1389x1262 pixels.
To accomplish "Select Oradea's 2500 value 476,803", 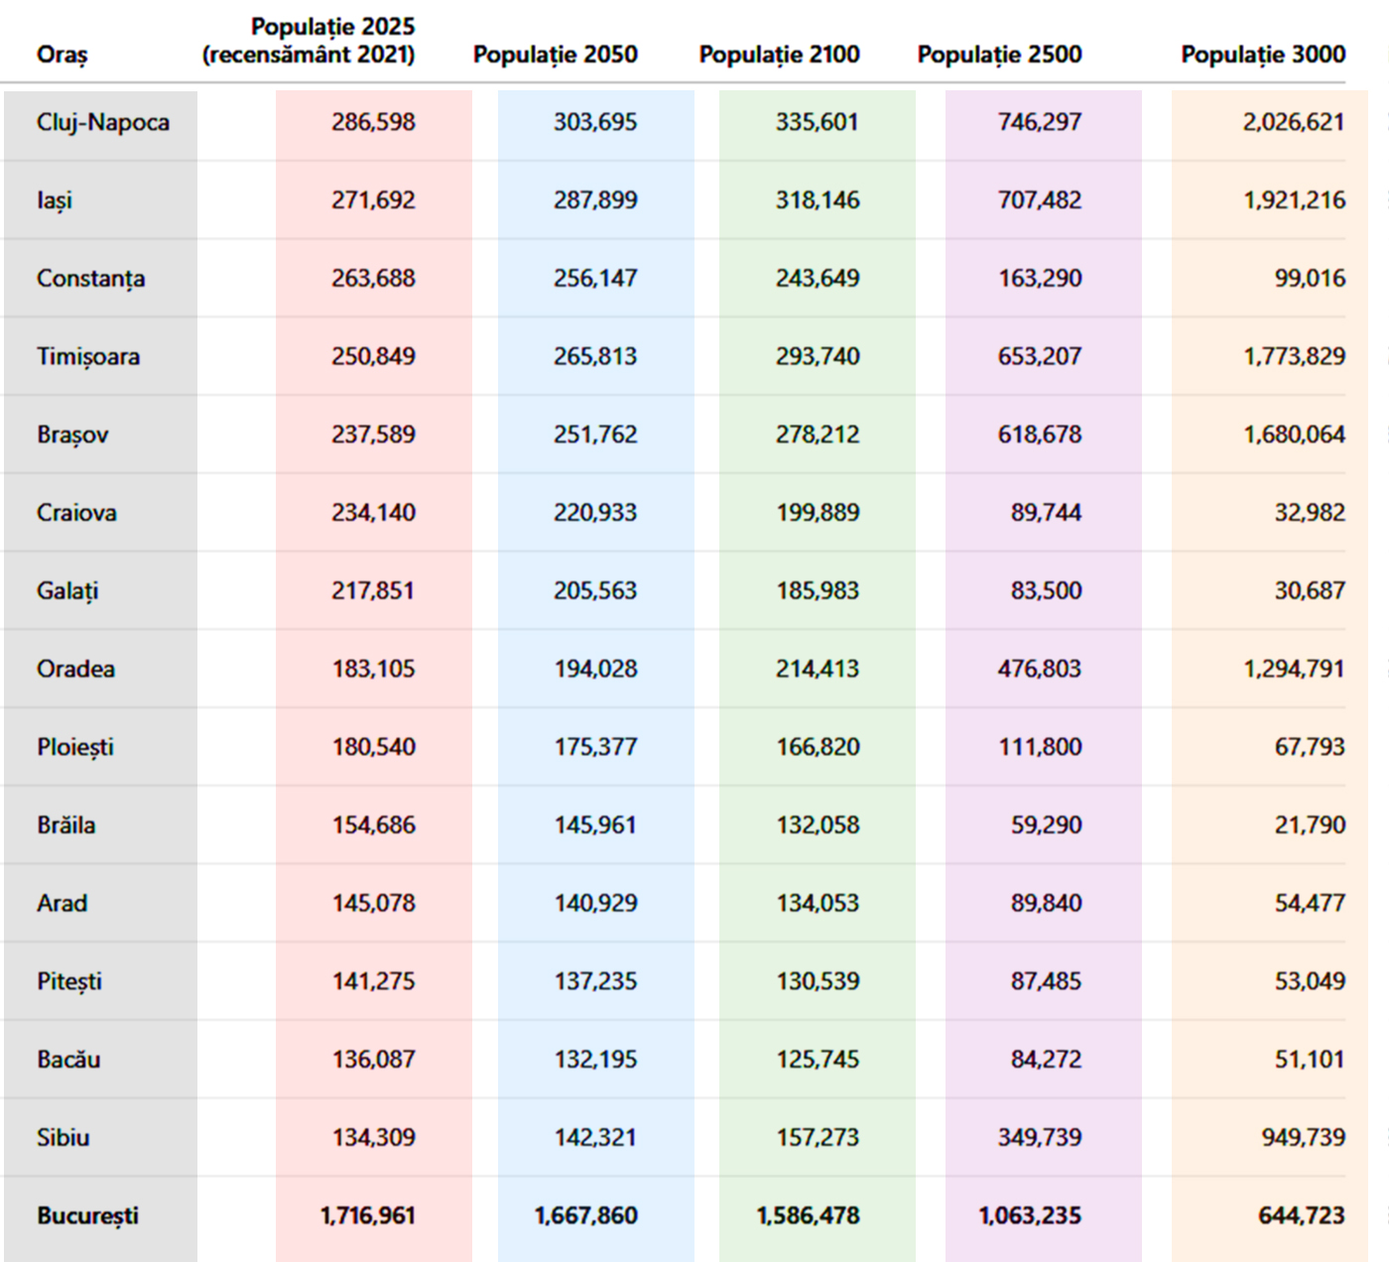I will (1039, 669).
